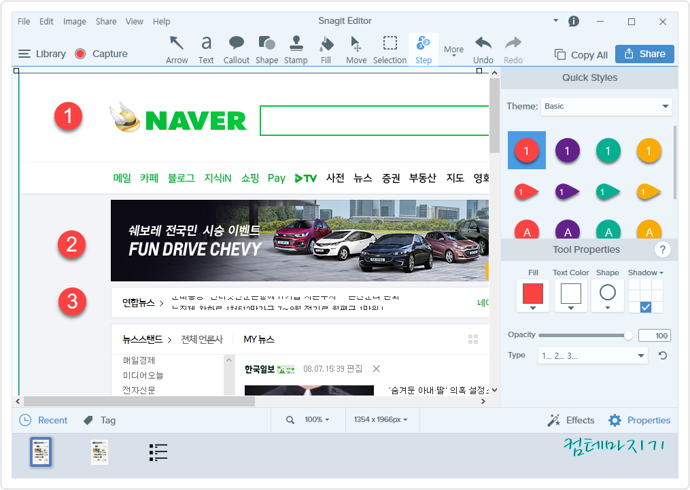Open the View menu
This screenshot has width=690, height=490.
point(134,21)
